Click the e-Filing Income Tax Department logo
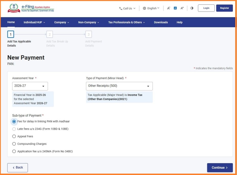Viewport: 237px width, 175px height. click(x=31, y=8)
